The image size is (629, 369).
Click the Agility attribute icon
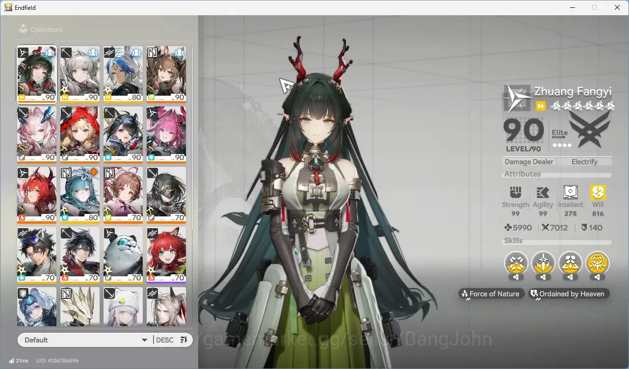point(543,192)
